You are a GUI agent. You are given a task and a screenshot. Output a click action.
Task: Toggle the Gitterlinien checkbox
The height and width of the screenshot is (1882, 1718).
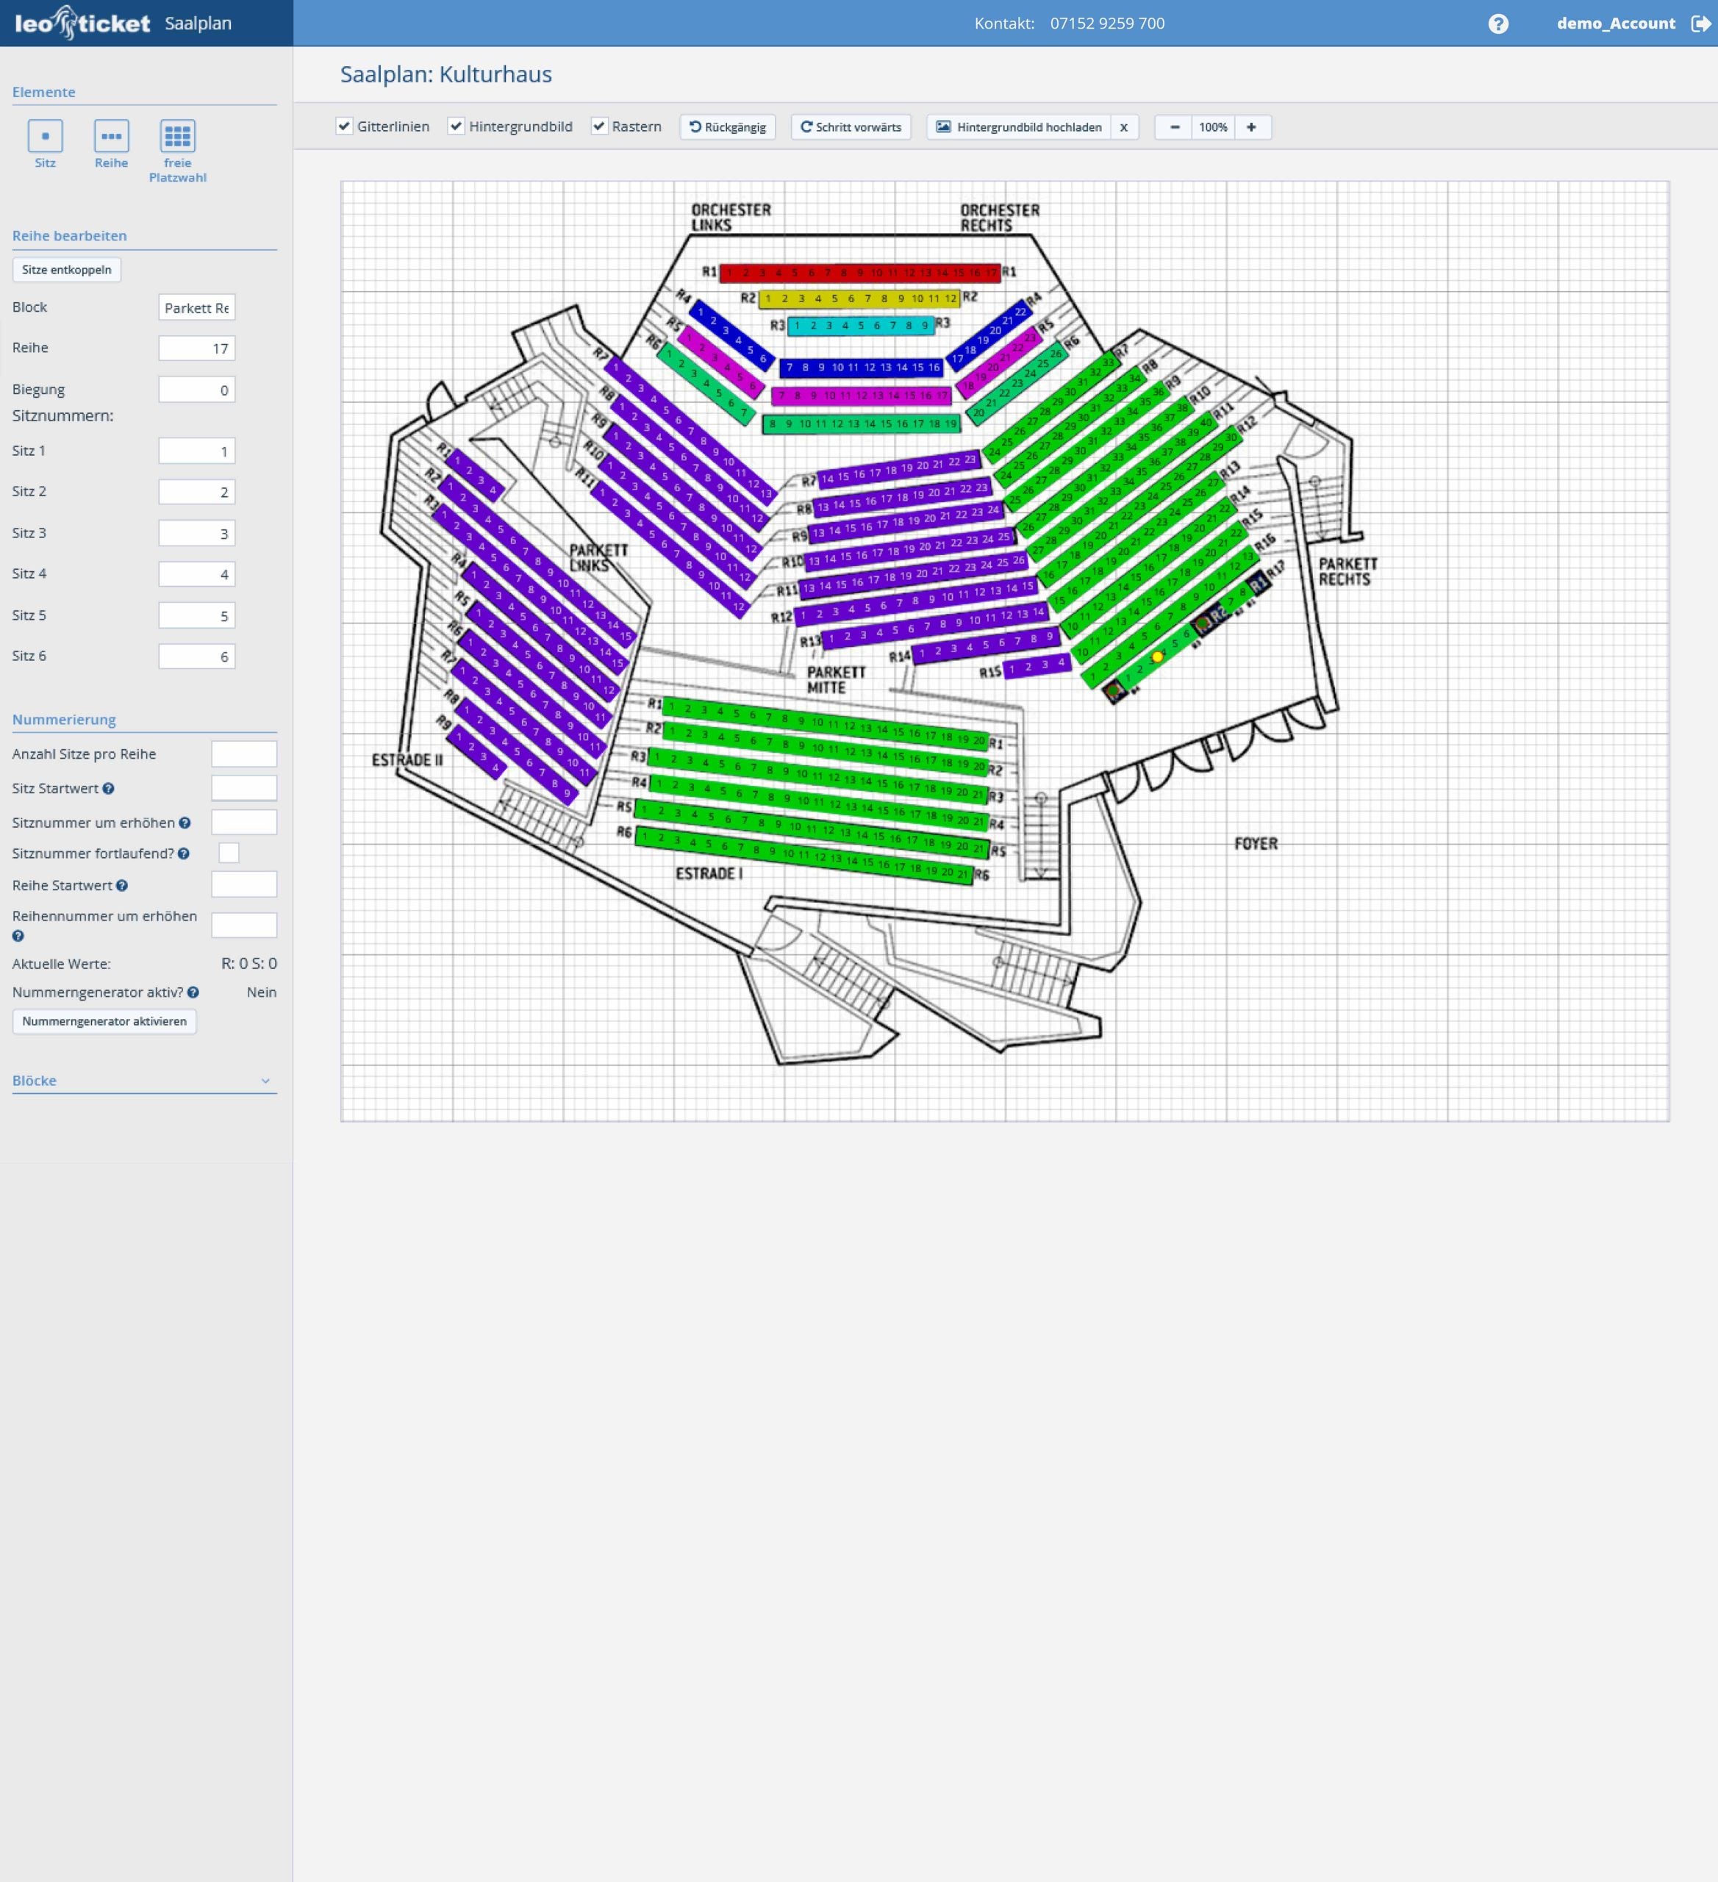tap(345, 126)
